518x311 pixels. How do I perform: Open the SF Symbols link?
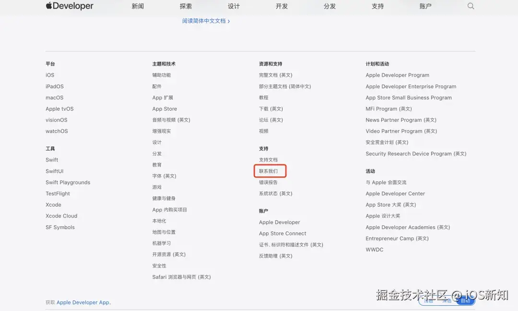[60, 227]
